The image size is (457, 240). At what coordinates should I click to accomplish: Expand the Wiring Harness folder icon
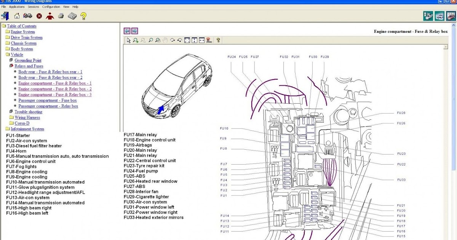[x=11, y=117]
